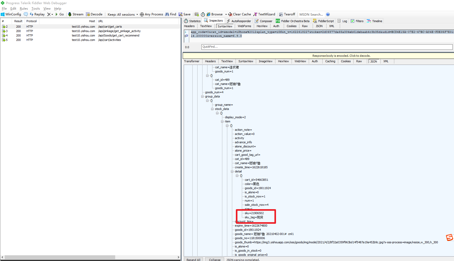Click Expand All button
Screen dimensions: 454x261
coord(193,260)
